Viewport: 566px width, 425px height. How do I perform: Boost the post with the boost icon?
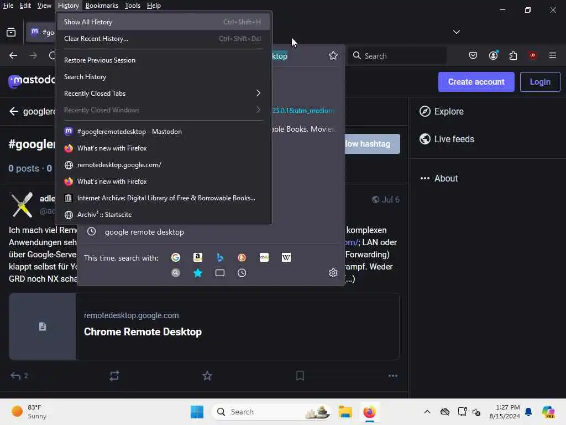click(114, 376)
